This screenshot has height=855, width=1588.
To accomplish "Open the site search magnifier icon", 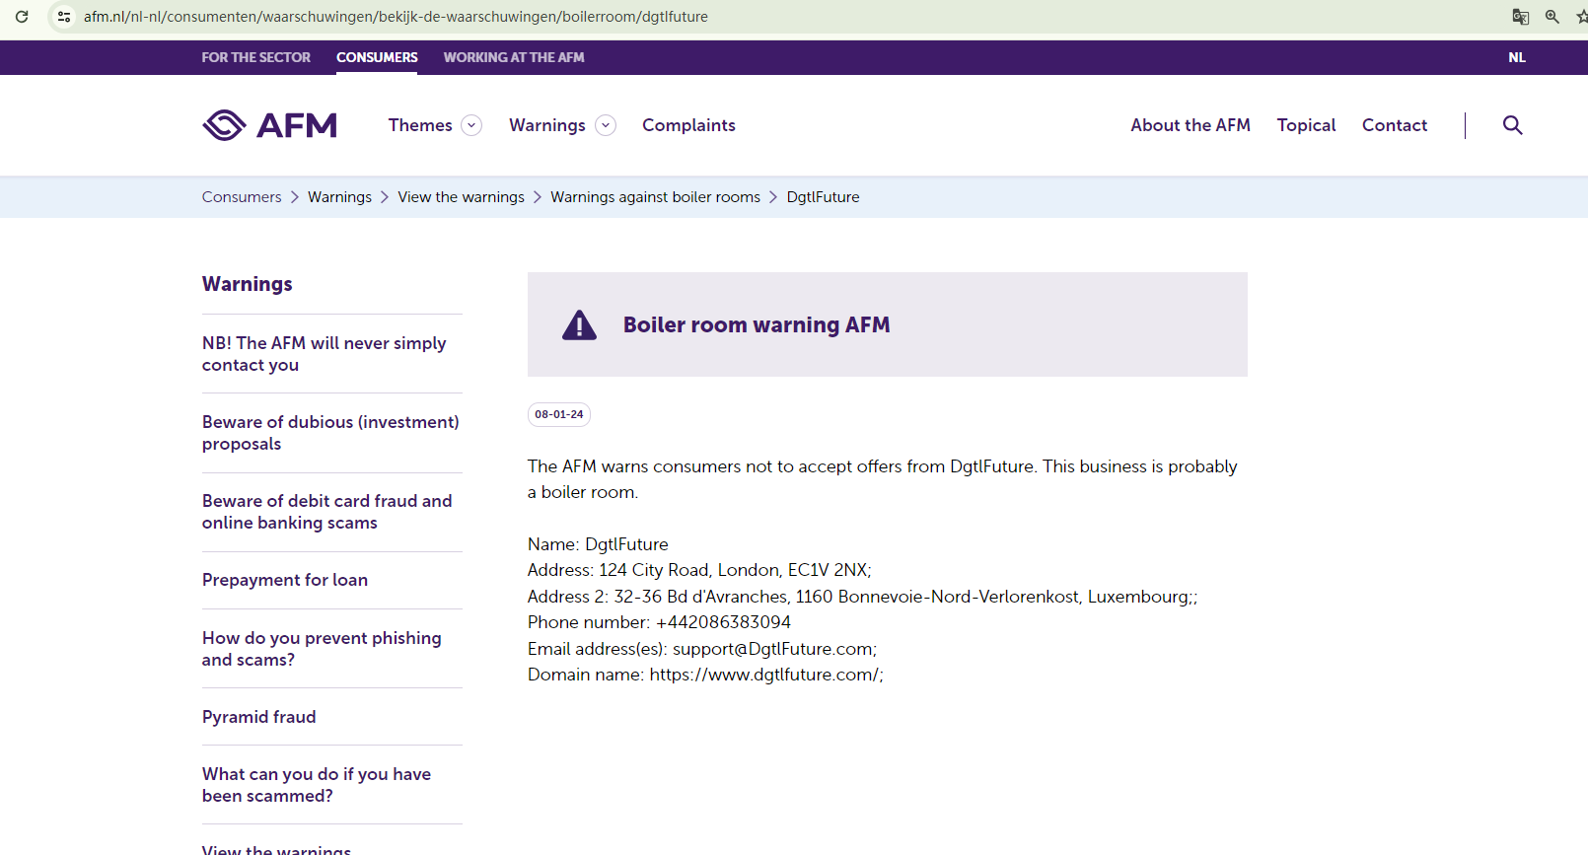I will (x=1512, y=125).
